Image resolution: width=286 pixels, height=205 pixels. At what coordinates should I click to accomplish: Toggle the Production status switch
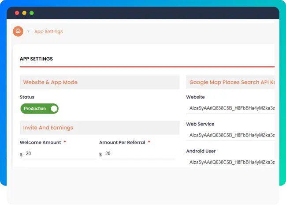coord(39,109)
